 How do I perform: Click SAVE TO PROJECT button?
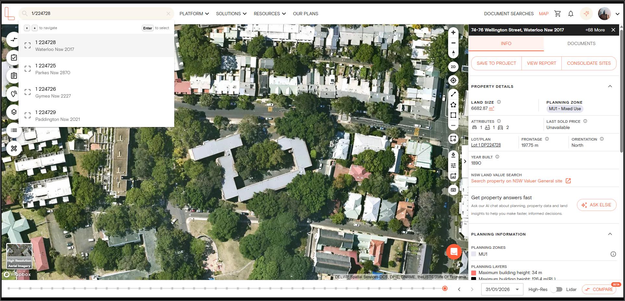pyautogui.click(x=496, y=63)
